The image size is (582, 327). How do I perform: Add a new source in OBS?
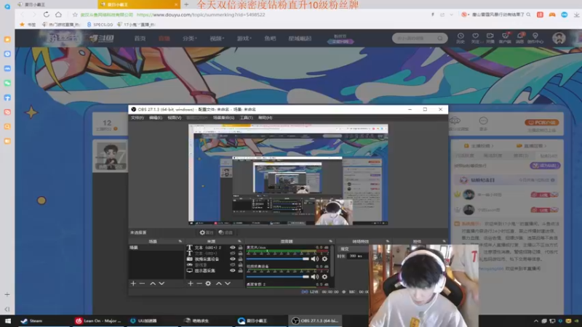coord(191,283)
